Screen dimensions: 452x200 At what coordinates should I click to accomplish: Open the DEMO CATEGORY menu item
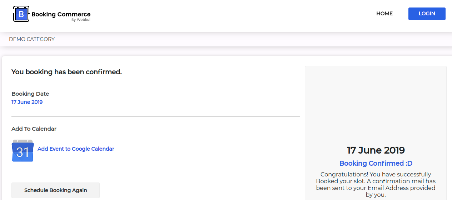(x=32, y=39)
